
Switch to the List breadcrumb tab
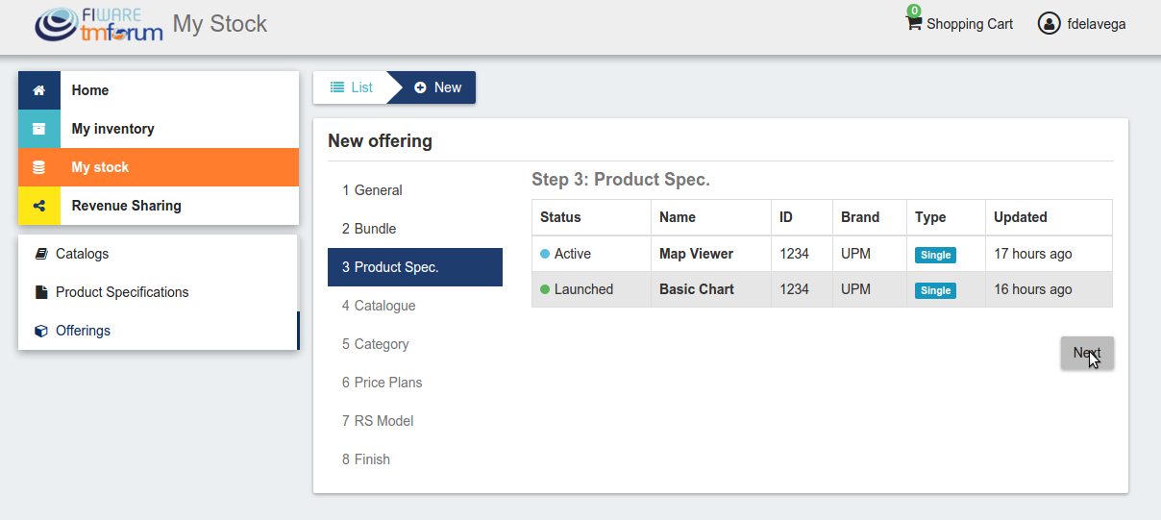[x=351, y=87]
